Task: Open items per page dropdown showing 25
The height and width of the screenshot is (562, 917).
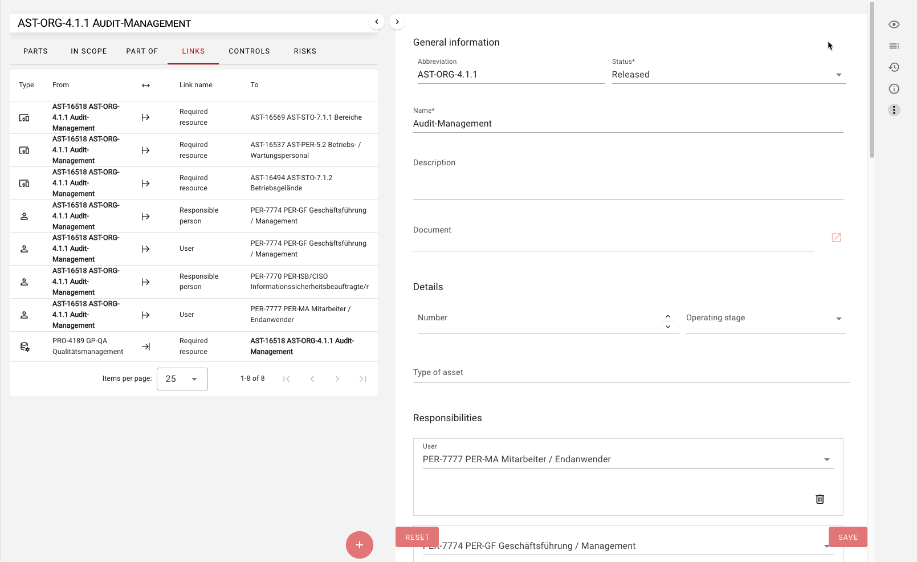Action: [x=182, y=379]
